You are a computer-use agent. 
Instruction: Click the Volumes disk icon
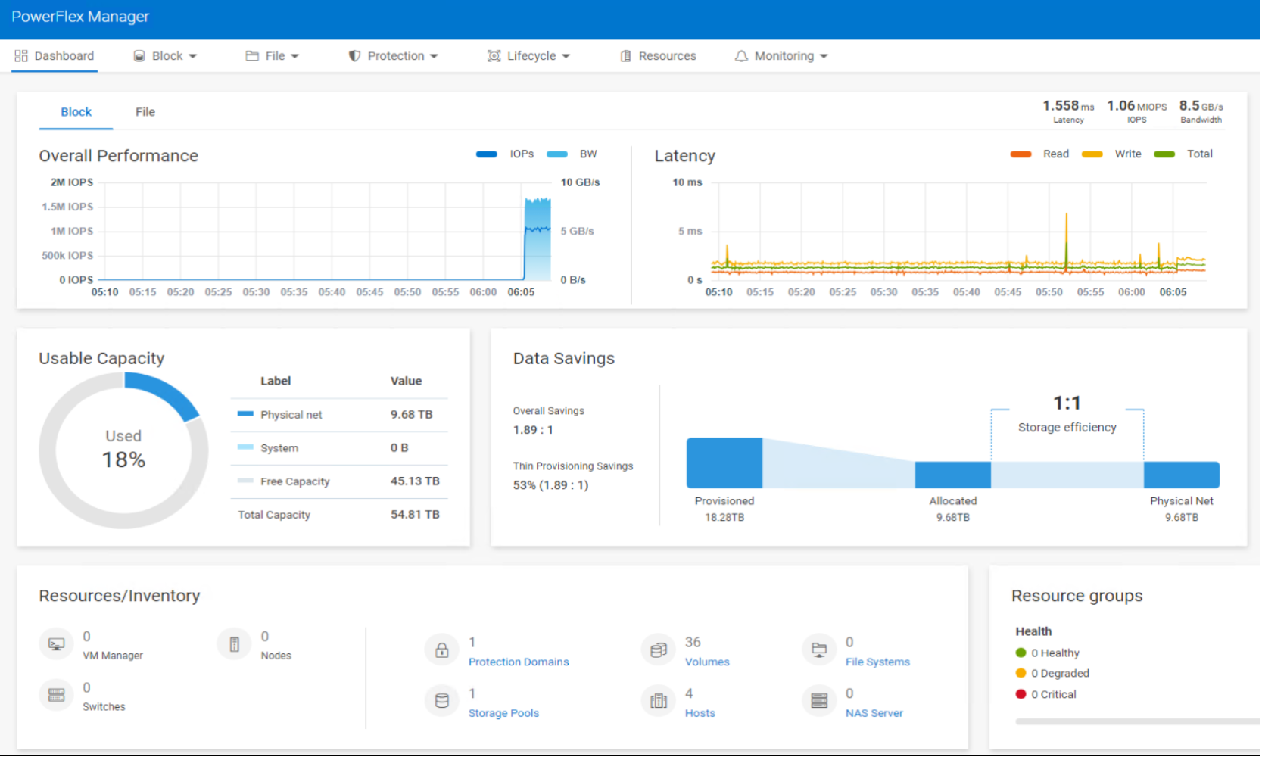tap(659, 650)
